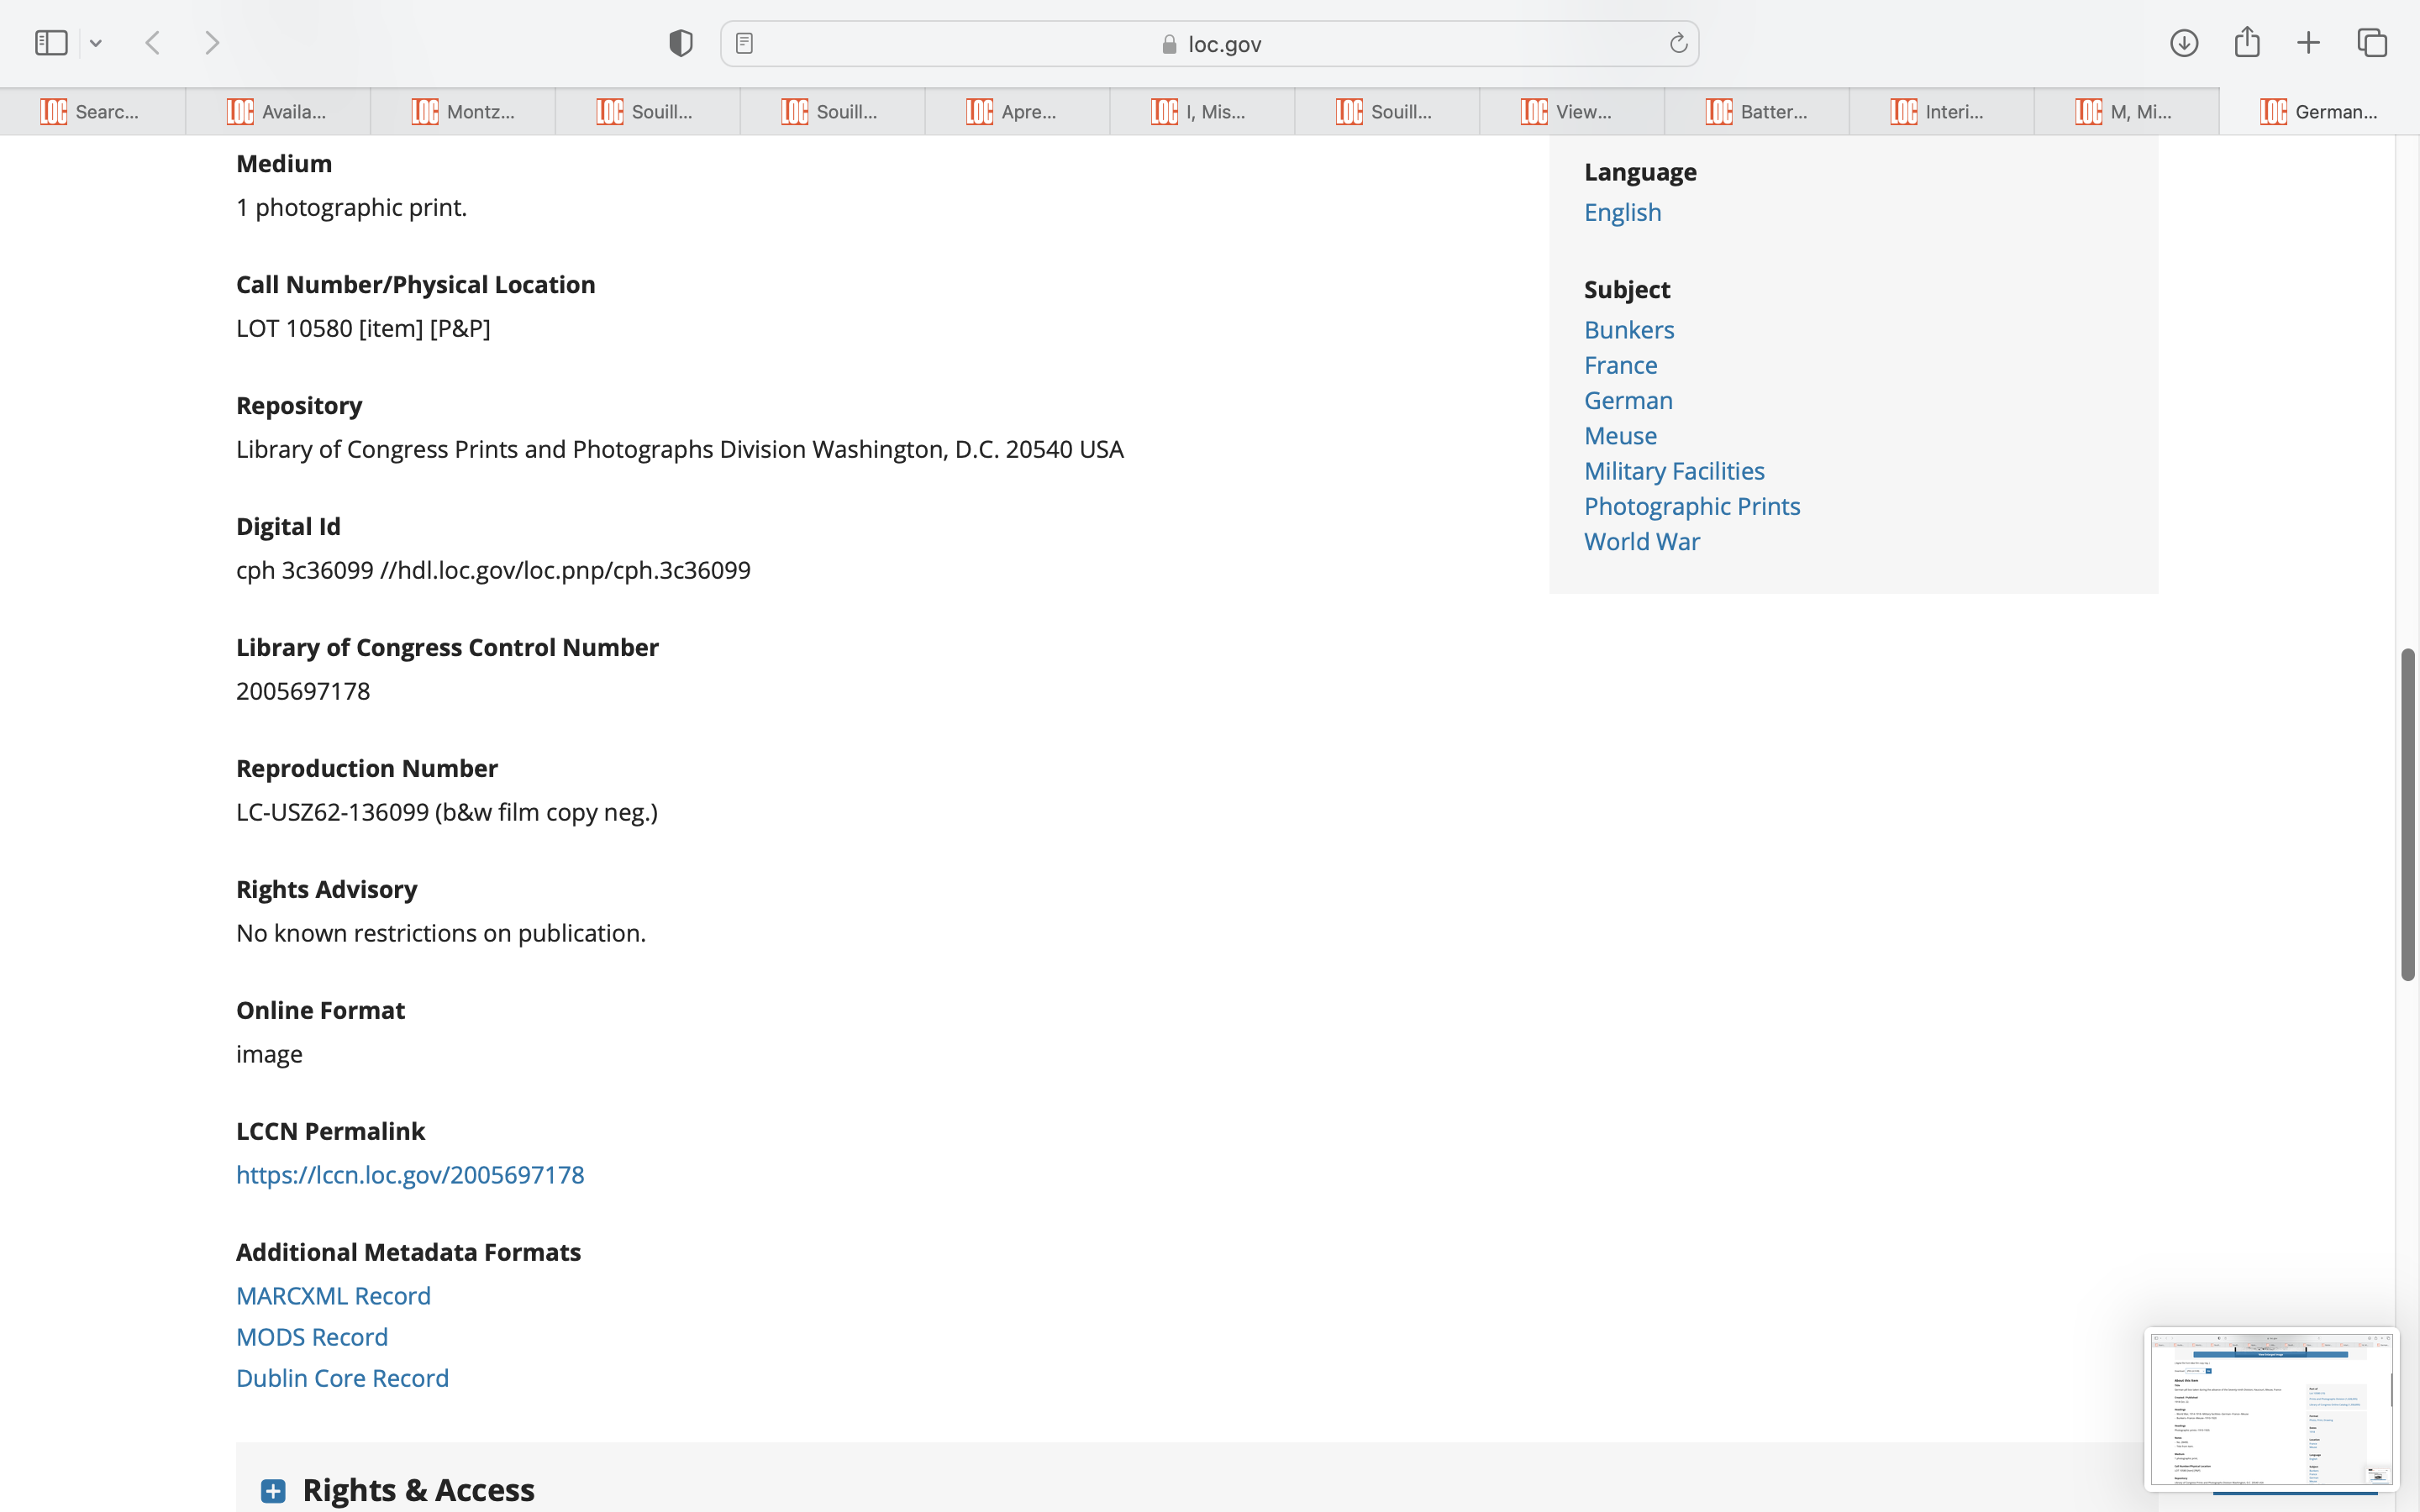
Task: Open the LCCN permalink URL
Action: pyautogui.click(x=410, y=1175)
